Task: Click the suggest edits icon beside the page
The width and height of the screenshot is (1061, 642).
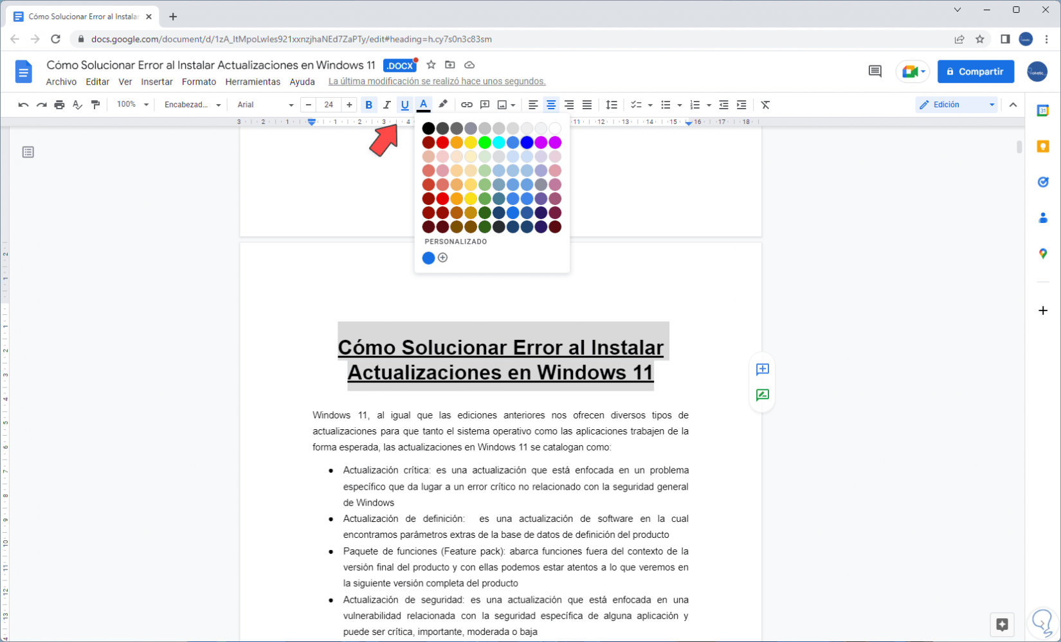Action: (x=762, y=395)
